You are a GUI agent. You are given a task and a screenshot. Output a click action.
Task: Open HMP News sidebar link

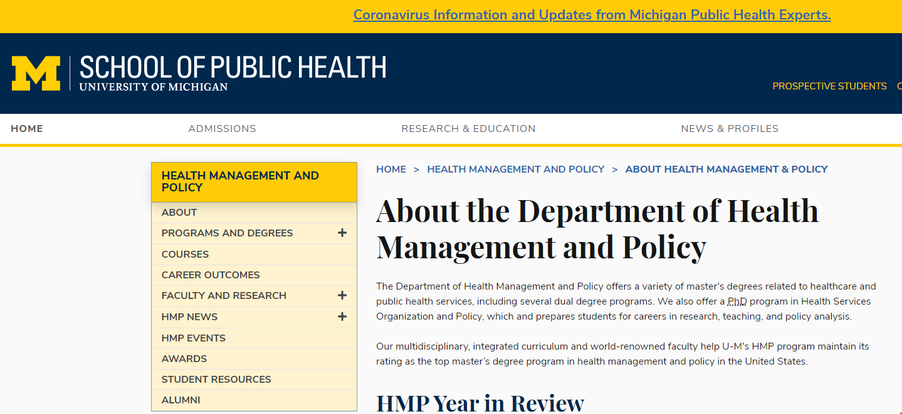[x=189, y=317]
